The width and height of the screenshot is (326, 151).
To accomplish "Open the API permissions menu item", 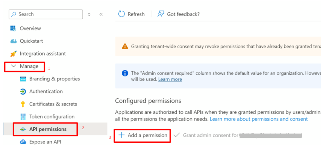I will tap(47, 129).
